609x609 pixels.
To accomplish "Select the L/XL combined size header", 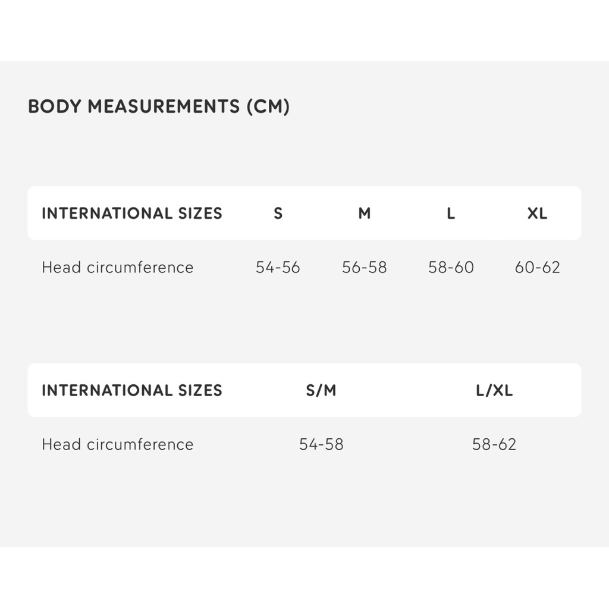I will click(x=494, y=390).
